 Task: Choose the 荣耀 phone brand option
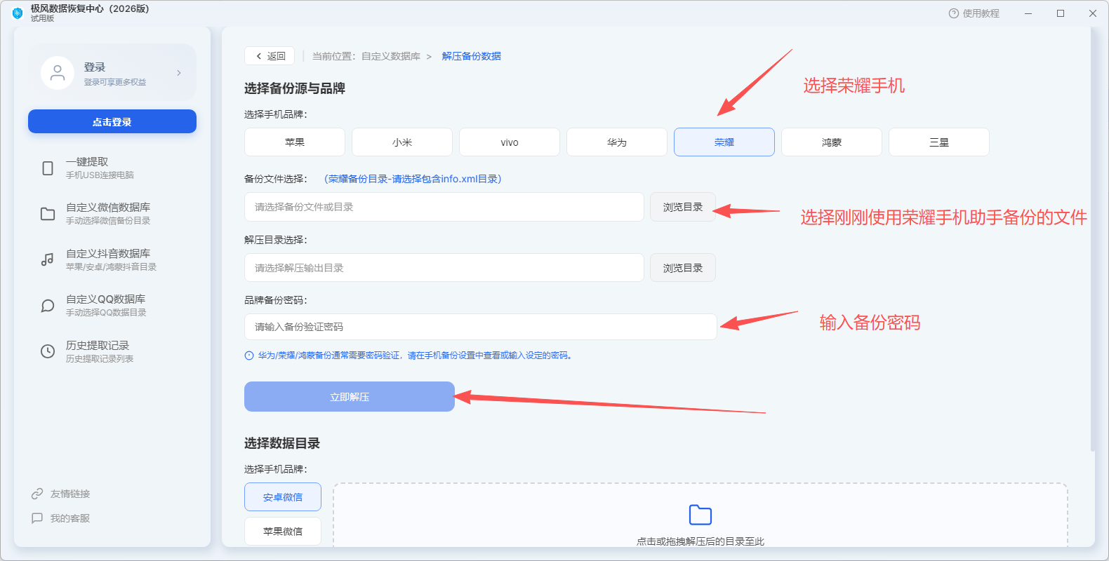tap(724, 142)
